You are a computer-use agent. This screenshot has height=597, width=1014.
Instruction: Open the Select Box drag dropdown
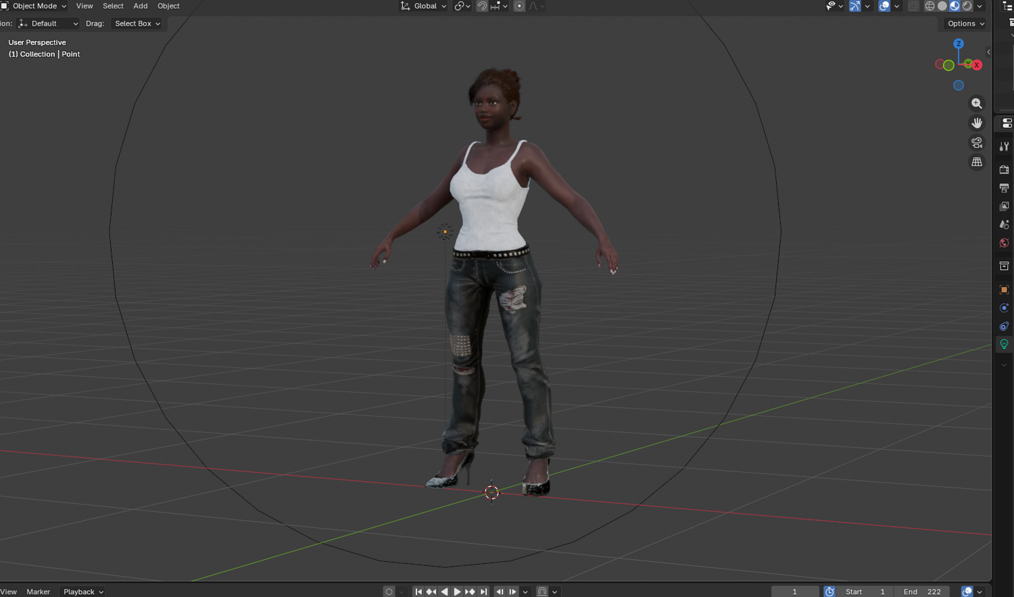(137, 24)
